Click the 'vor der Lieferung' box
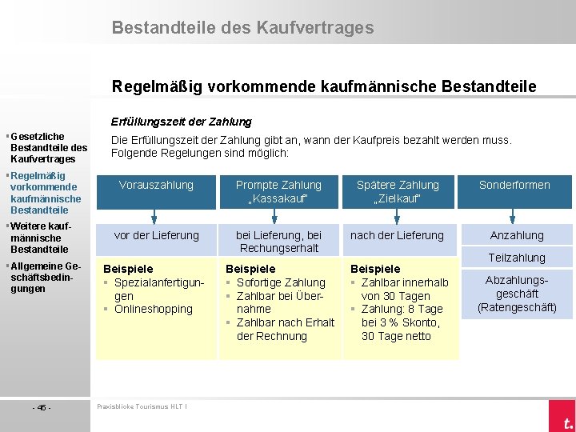This screenshot has width=576, height=432. (x=156, y=240)
